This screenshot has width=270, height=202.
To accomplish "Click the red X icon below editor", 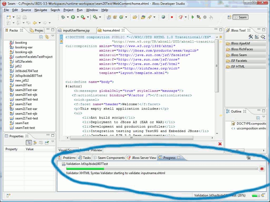I will coord(220,144).
